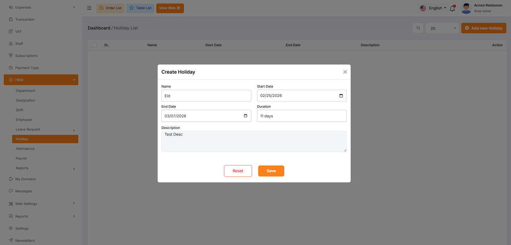The width and height of the screenshot is (511, 245).
Task: Close the Create Holiday dialog
Action: tap(345, 72)
